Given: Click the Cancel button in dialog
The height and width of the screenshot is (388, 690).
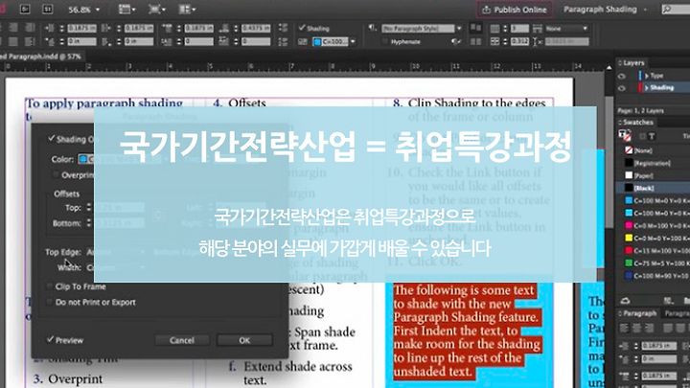Looking at the screenshot, I should coord(182,340).
